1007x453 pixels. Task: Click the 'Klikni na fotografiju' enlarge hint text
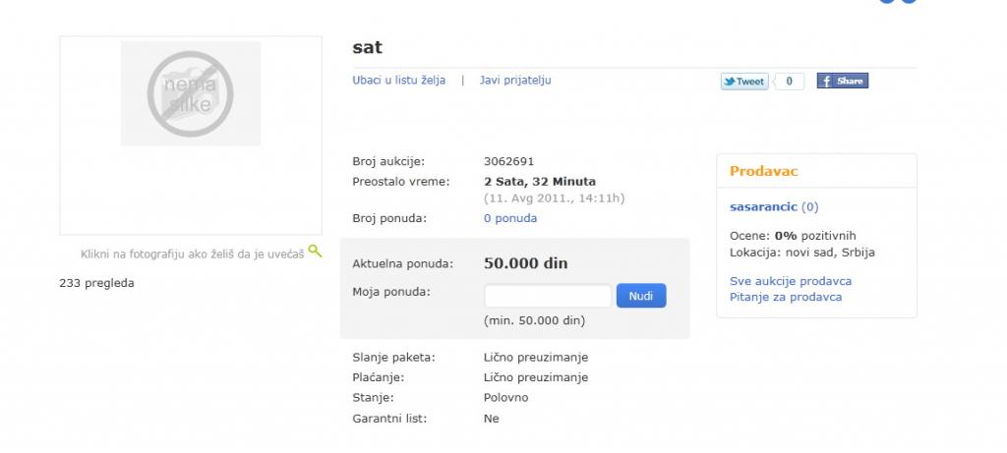tap(192, 255)
